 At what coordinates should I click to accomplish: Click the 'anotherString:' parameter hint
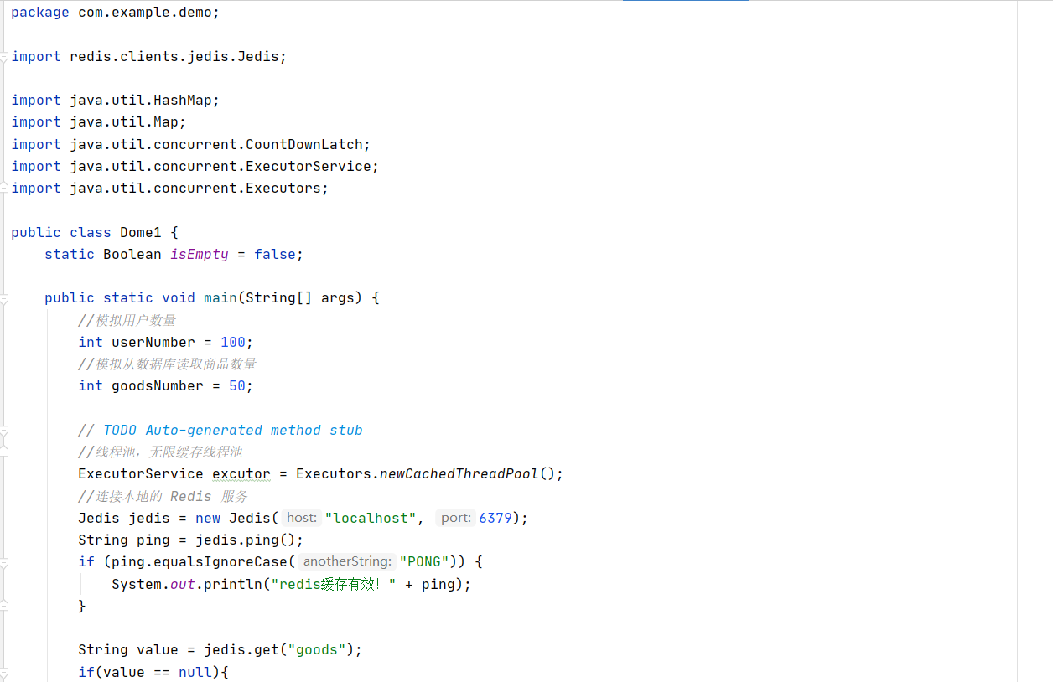point(346,561)
